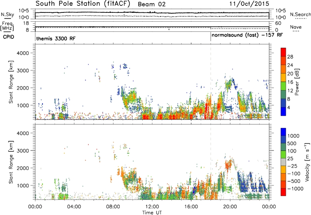
Task: Click the title 'South Pole Station (fitACF)'
Action: (83, 4)
